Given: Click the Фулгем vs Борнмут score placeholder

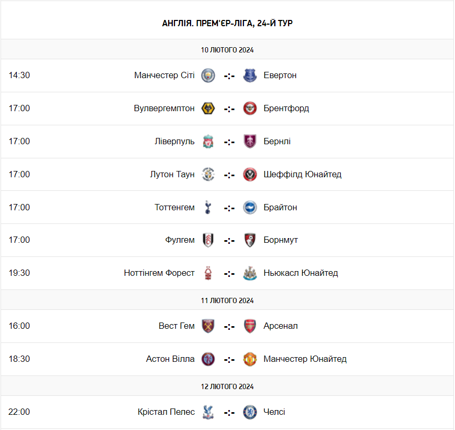Looking at the screenshot, I should [x=229, y=240].
